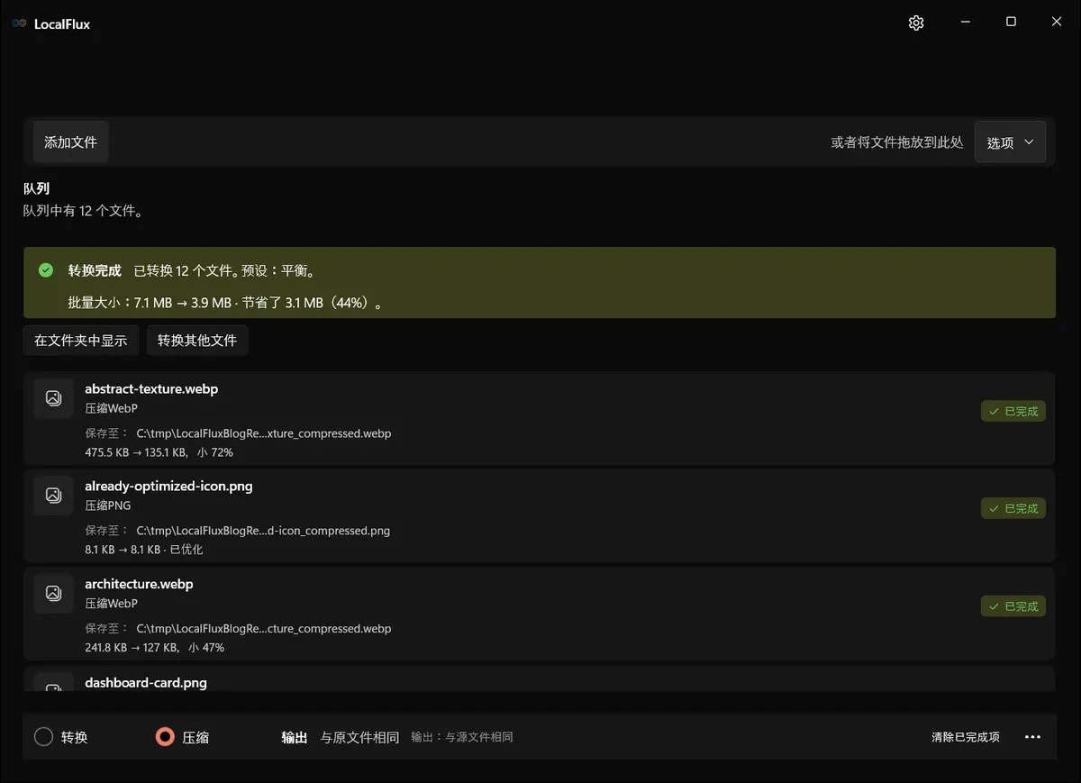Click 清除已完成项
The image size is (1081, 783).
coord(966,737)
